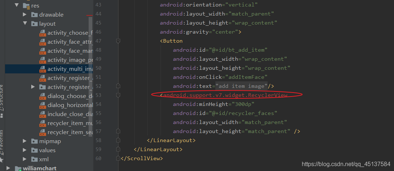This screenshot has height=171, width=394.
Task: Click the activity_face_man layout file icon
Action: coord(42,51)
